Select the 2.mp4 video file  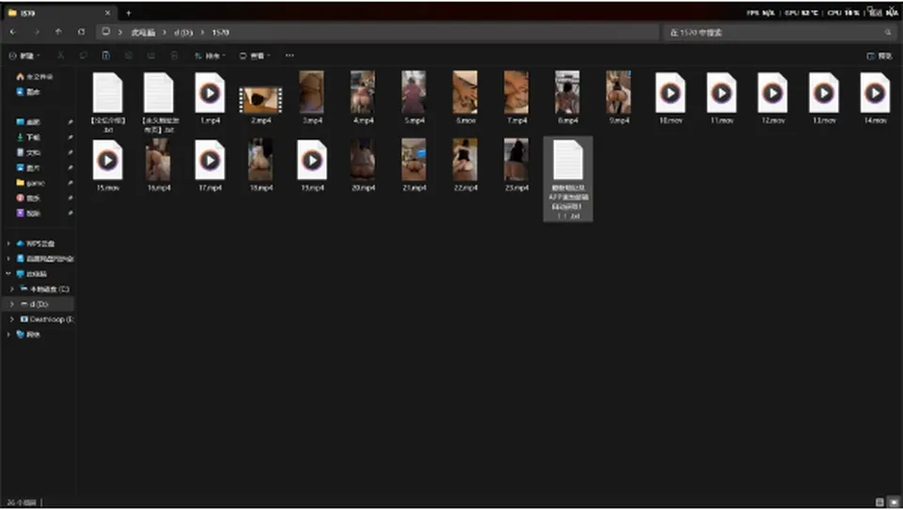click(x=261, y=100)
